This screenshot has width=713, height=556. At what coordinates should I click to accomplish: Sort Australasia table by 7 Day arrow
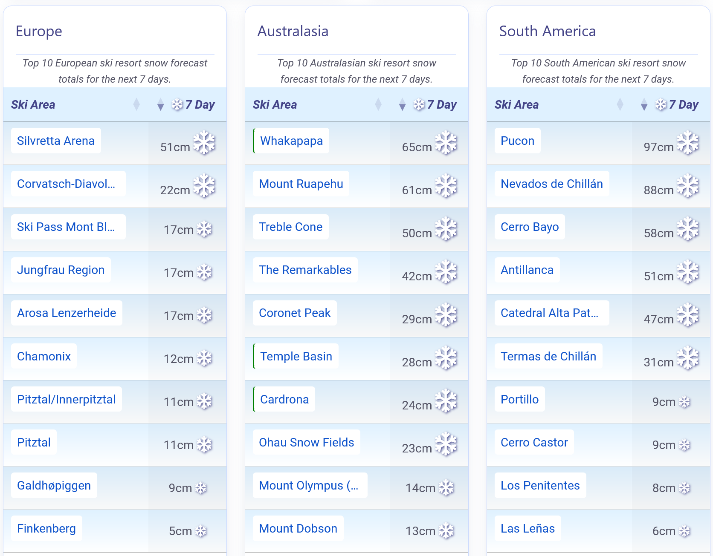click(x=402, y=104)
